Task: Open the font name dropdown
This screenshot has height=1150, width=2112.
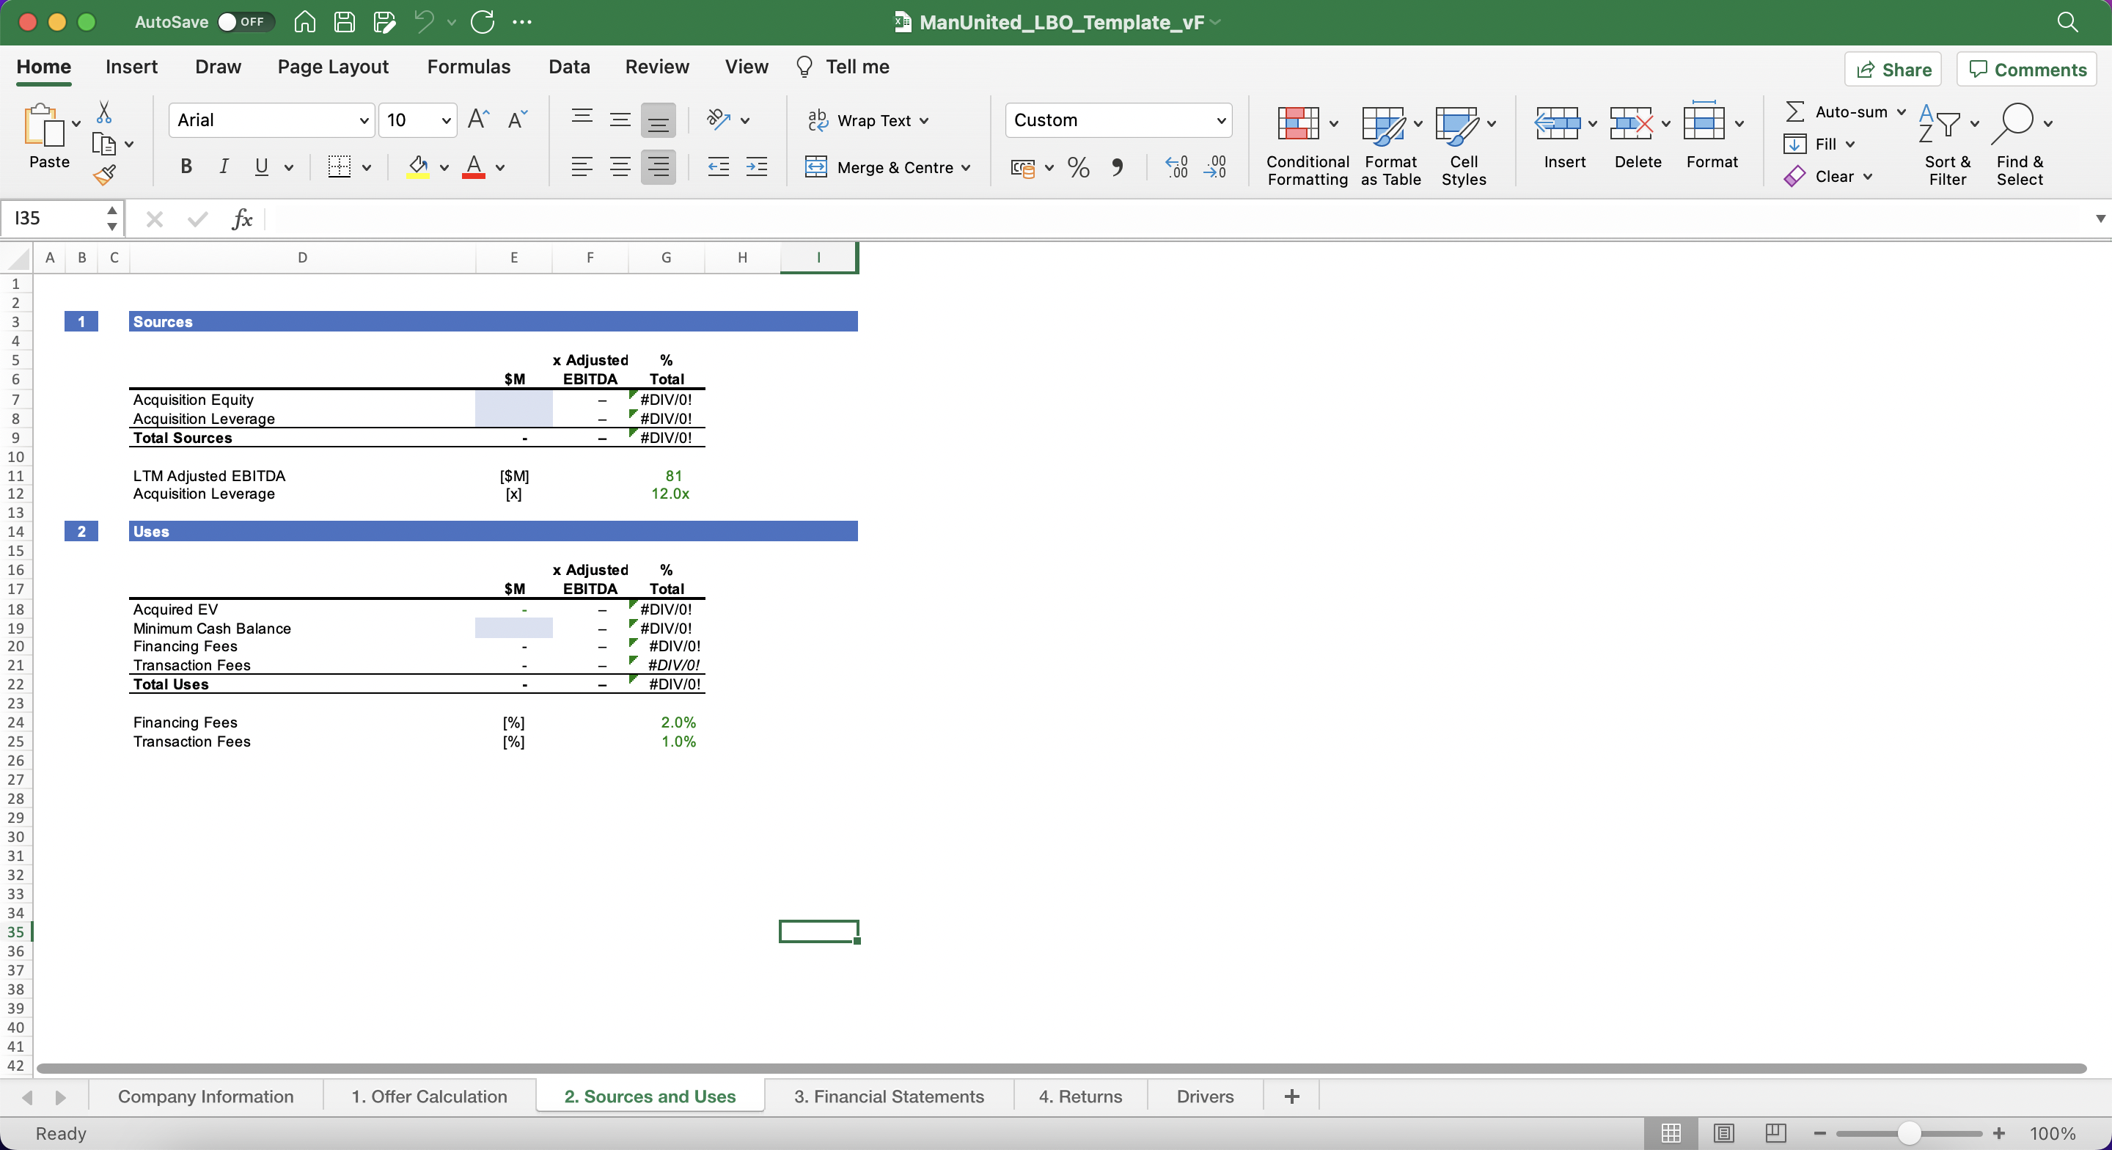Action: (364, 120)
